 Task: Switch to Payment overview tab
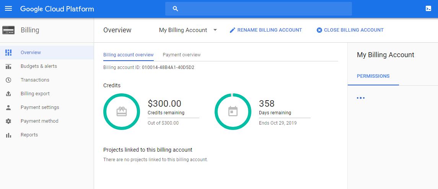(182, 55)
